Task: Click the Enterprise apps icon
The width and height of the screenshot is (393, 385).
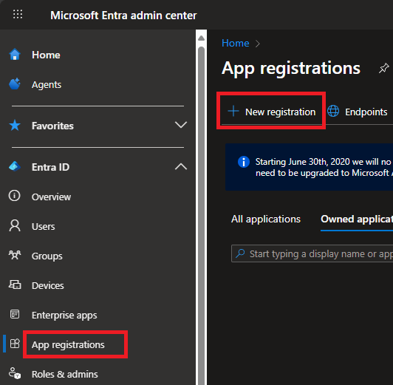Action: pos(15,314)
